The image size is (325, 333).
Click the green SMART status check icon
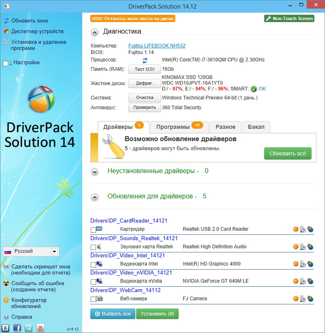click(x=254, y=89)
